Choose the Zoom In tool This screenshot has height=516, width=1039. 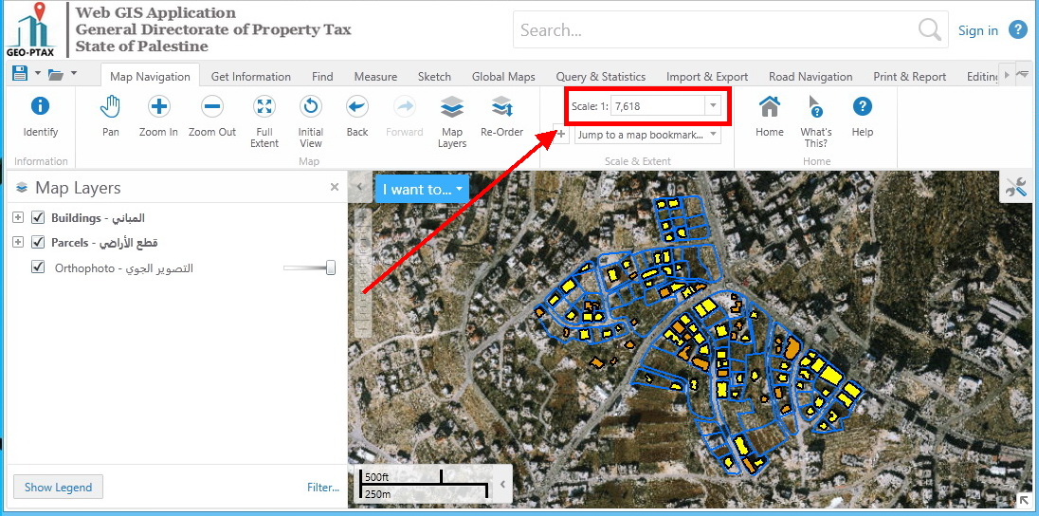click(x=158, y=117)
